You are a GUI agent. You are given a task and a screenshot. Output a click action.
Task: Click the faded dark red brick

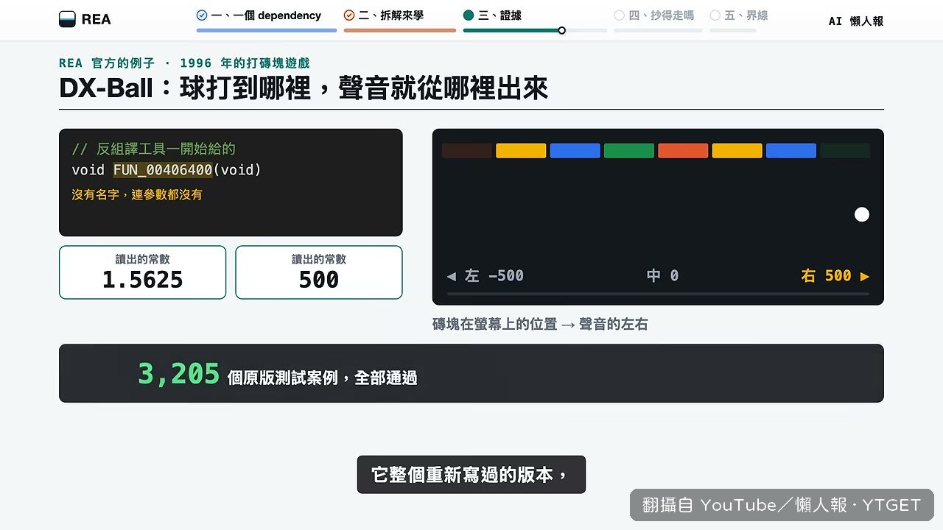[x=467, y=151]
